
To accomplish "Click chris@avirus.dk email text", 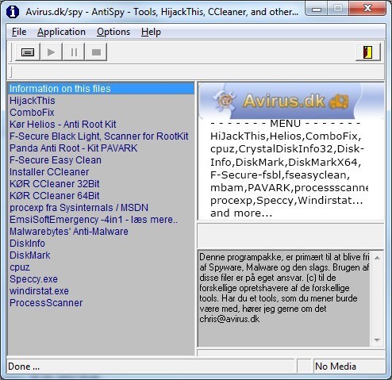I will tap(229, 319).
